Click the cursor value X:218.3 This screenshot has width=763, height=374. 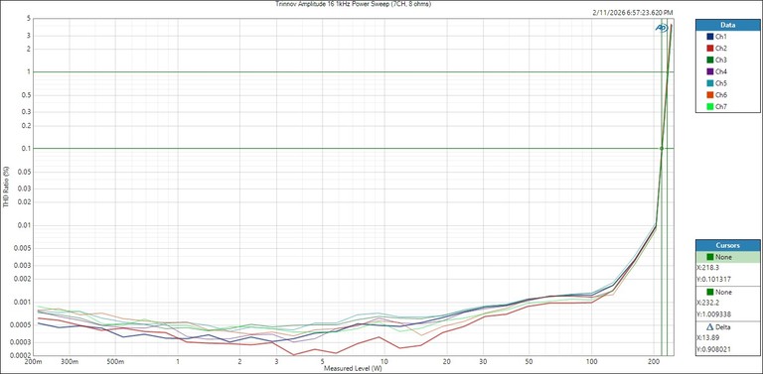[x=708, y=268]
